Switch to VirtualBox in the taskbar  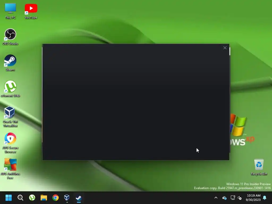[67, 198]
